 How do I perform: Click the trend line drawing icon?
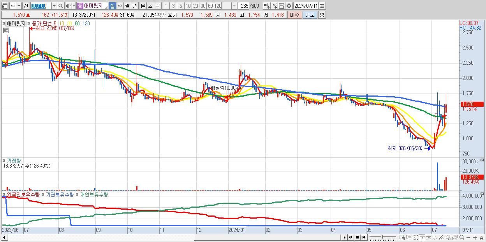tap(429, 238)
